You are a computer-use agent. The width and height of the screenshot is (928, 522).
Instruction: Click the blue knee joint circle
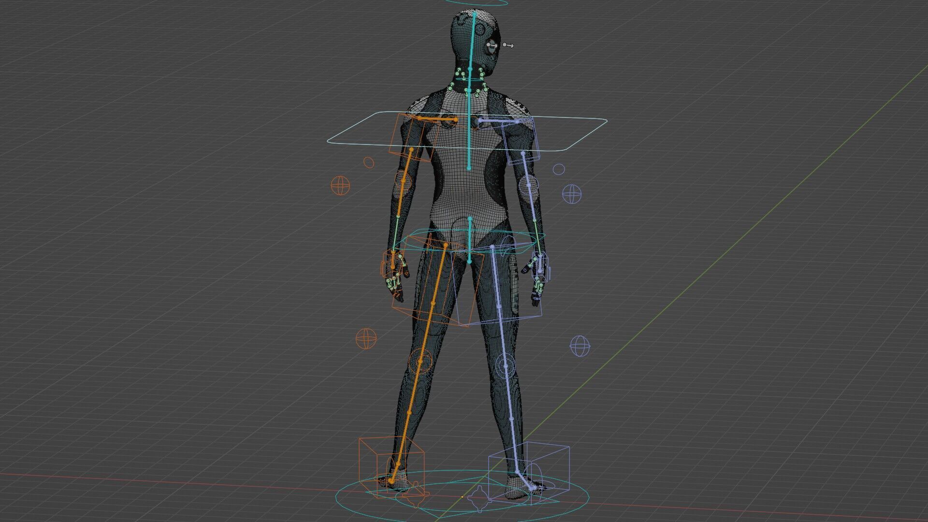(x=506, y=365)
